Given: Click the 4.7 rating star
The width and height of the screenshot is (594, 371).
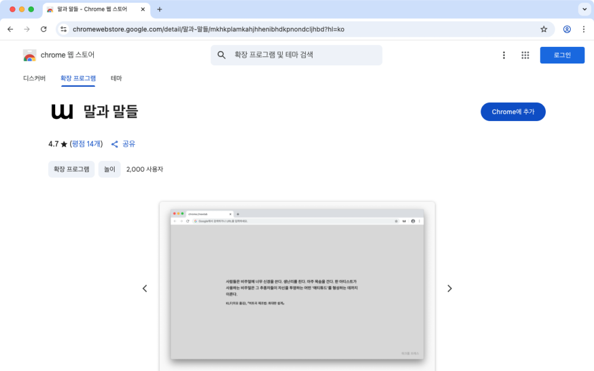Looking at the screenshot, I should pyautogui.click(x=64, y=144).
